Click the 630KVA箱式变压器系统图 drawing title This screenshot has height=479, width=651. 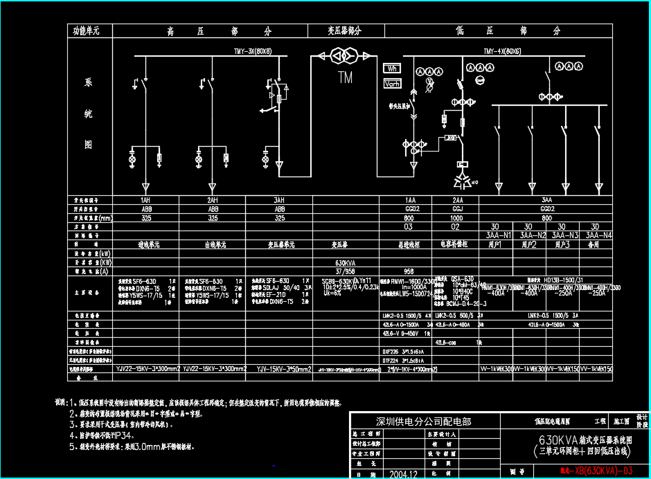tap(585, 440)
